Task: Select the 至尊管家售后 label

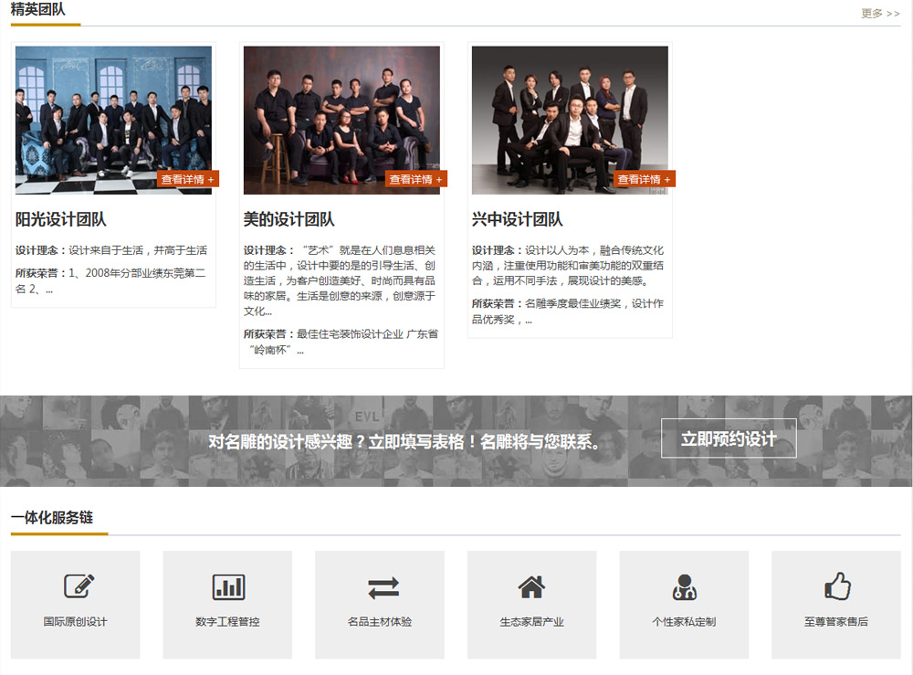Action: 836,621
